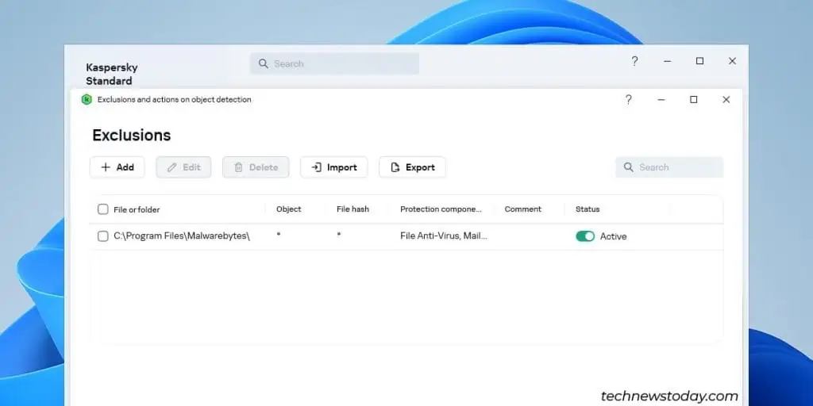Click the Exclusions heading

coord(131,135)
